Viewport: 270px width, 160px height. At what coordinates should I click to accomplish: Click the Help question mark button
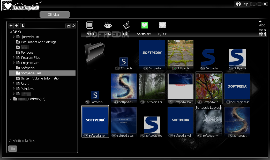242,4
